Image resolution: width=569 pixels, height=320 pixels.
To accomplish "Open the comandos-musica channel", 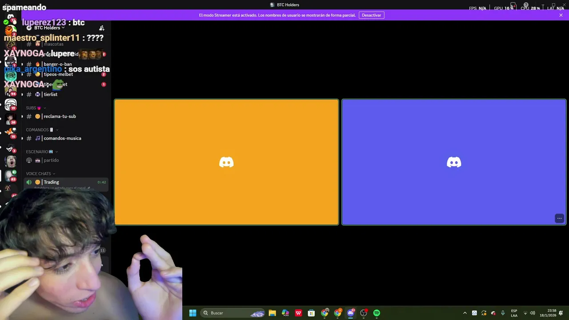I will [65, 138].
